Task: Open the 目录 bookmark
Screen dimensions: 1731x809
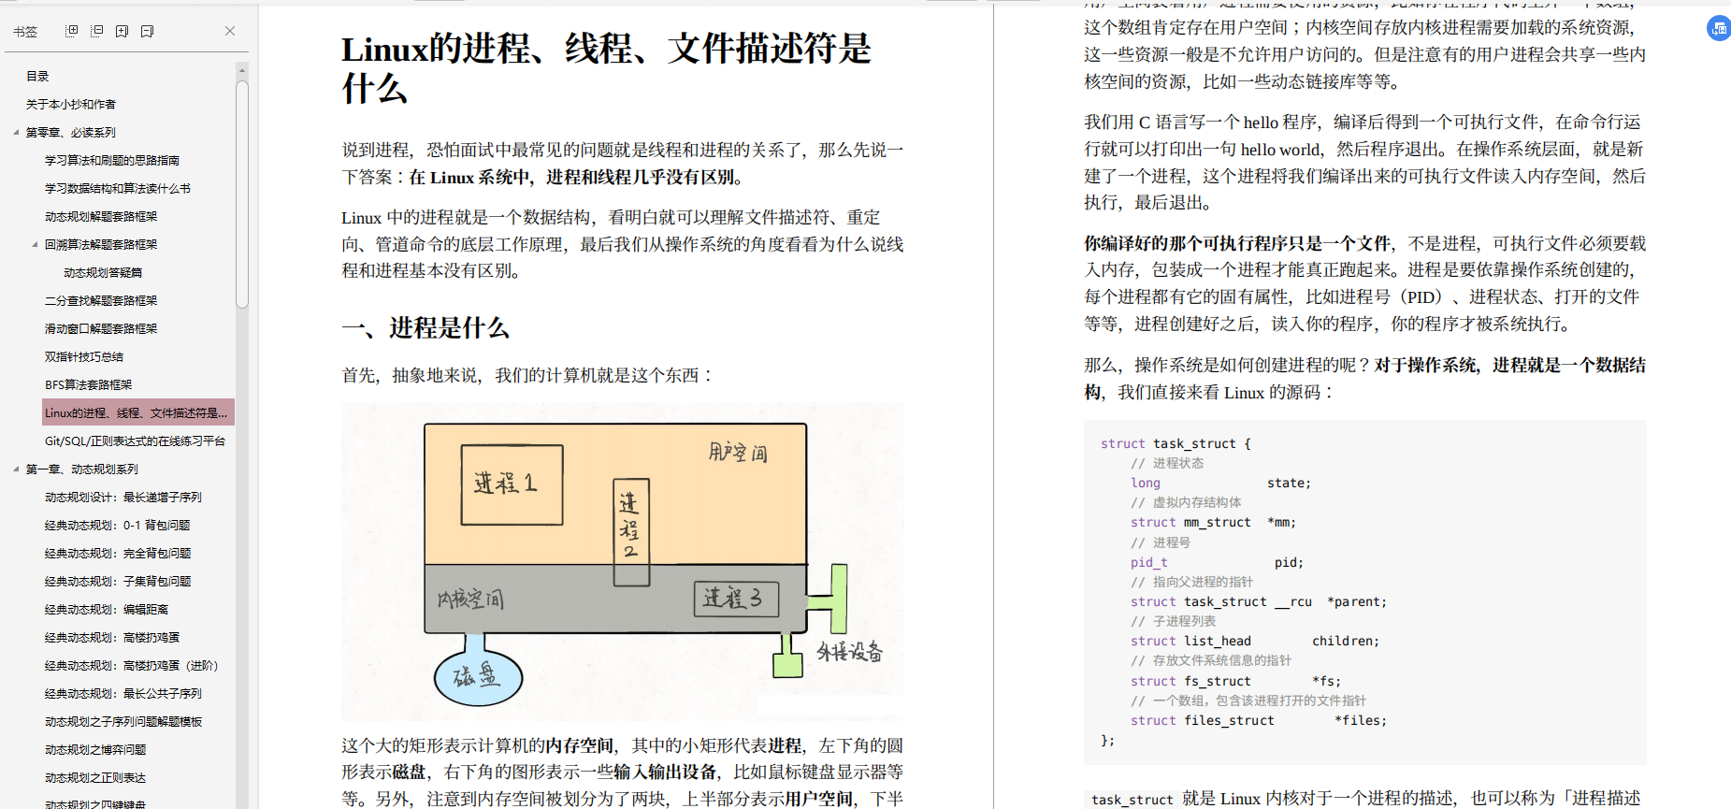Action: [37, 76]
